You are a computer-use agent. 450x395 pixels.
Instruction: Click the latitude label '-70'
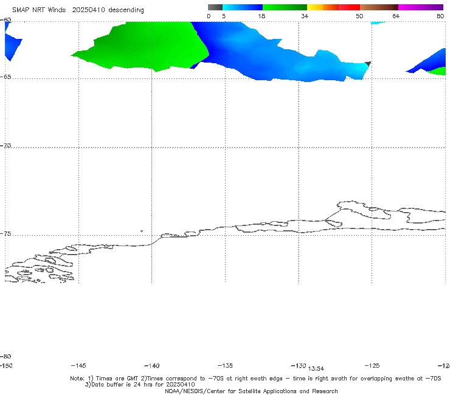click(5, 146)
